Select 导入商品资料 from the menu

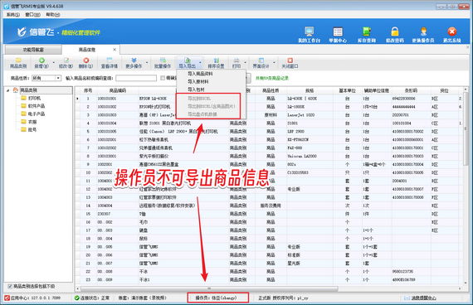point(200,74)
